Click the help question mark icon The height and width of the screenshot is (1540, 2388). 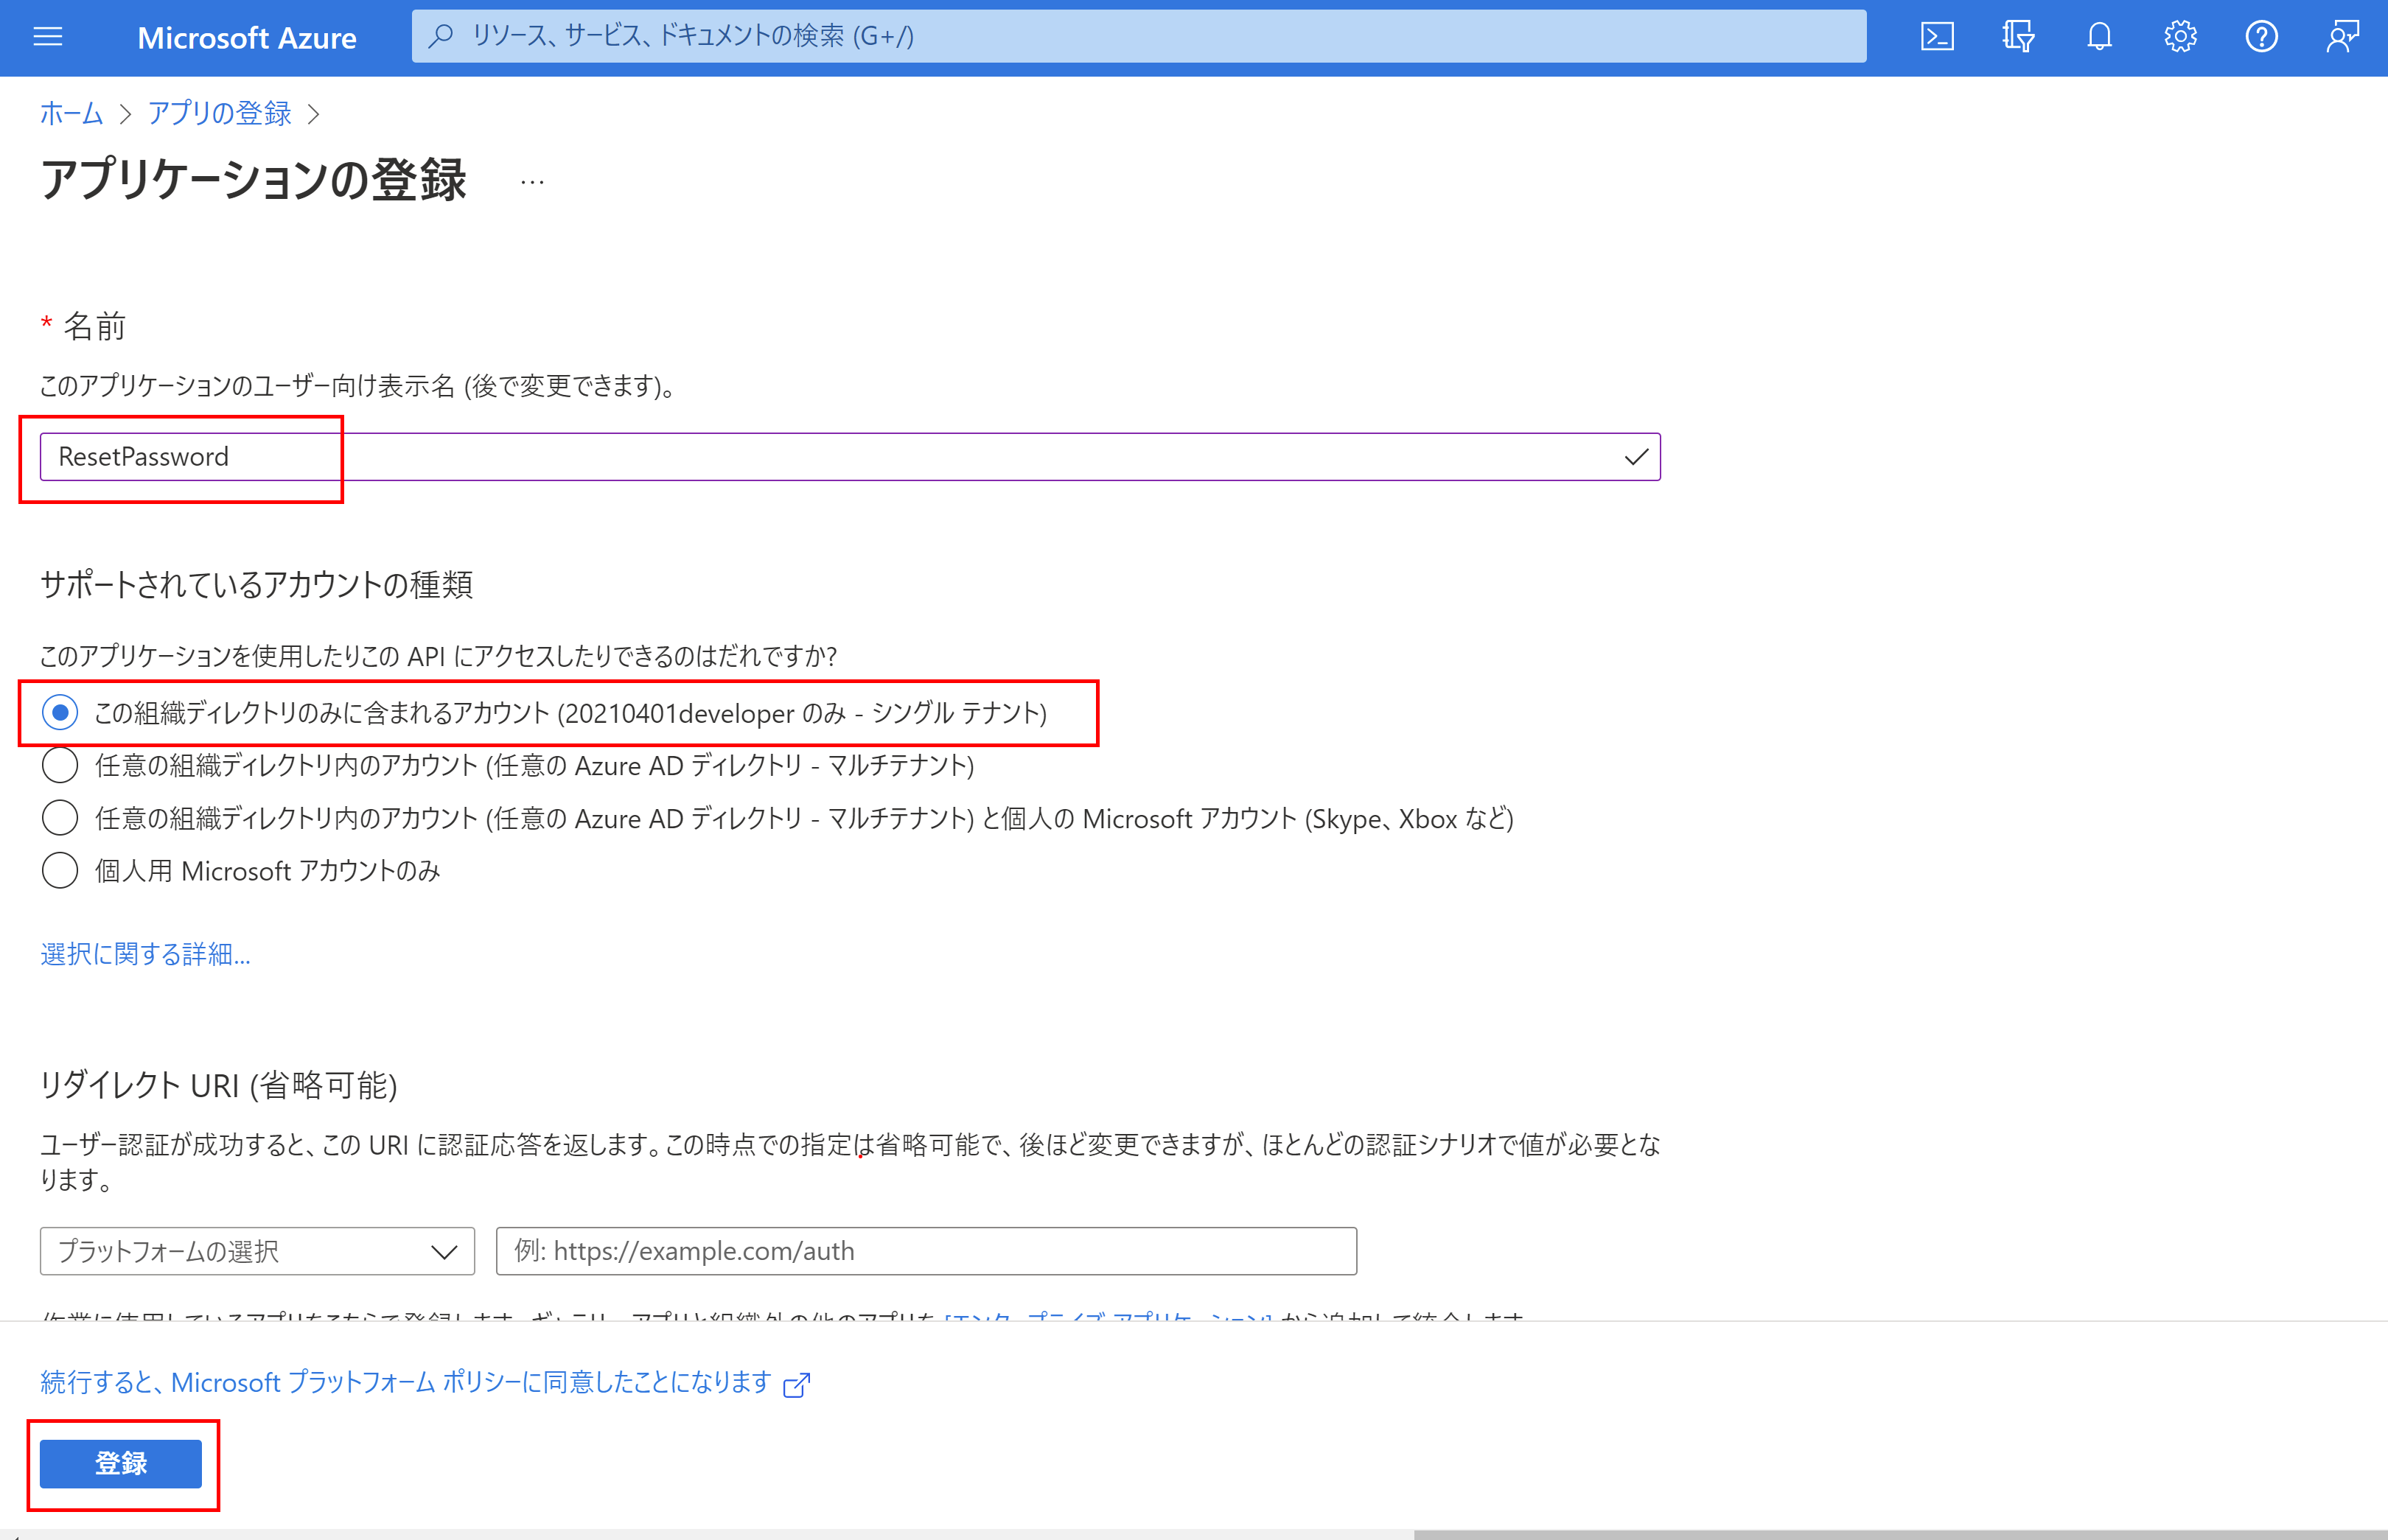[2261, 37]
